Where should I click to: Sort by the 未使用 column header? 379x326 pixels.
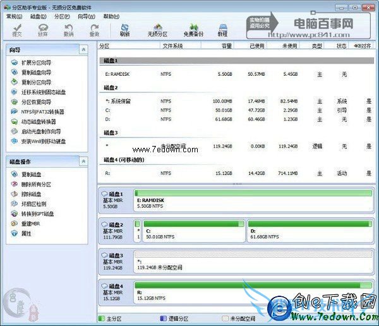pos(283,46)
